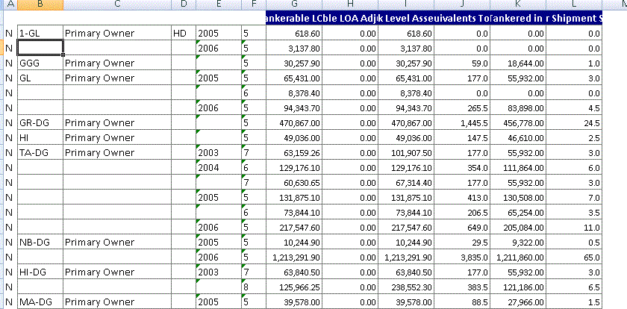This screenshot has height=309, width=627.
Task: Click the 'ankered in r' blue header cell
Action: [x=518, y=18]
